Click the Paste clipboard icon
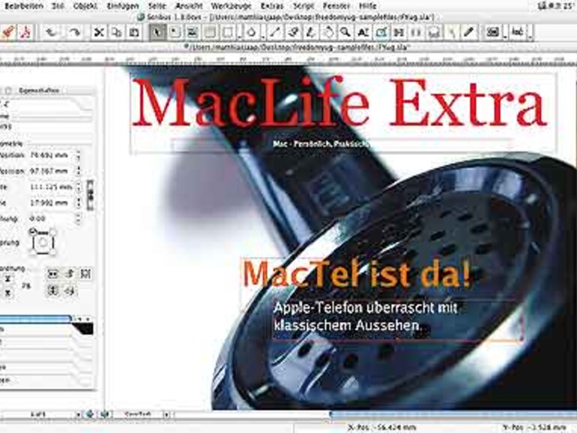Viewport: 577px width, 433px height. coord(134,32)
